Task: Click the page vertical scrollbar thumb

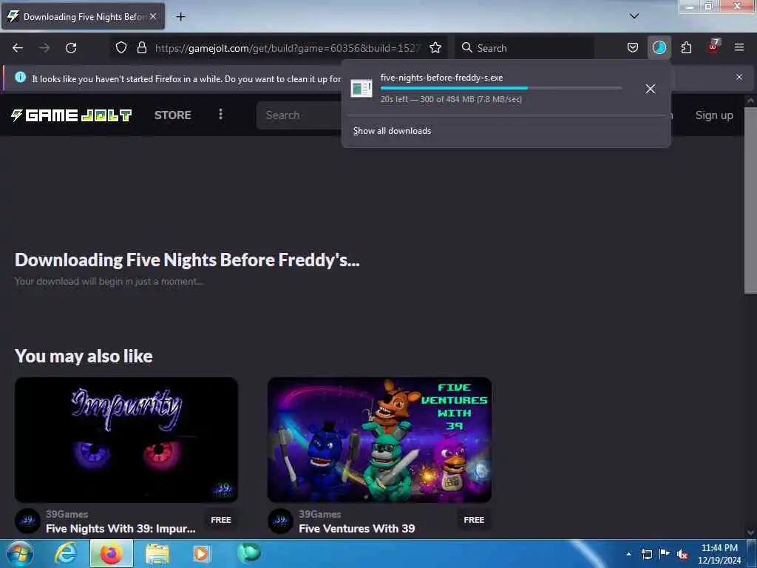Action: (x=750, y=200)
